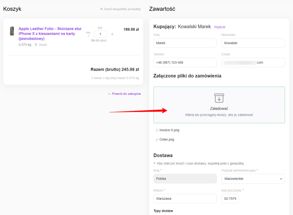The image size is (293, 215).
Task: Click the Nazwisko field containing Kowalski
Action: 253,43
